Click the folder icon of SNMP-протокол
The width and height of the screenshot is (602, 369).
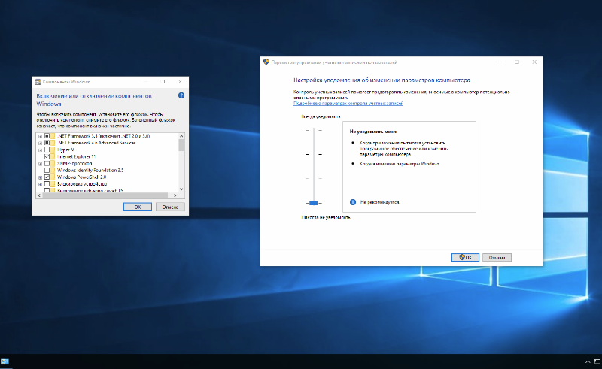(x=53, y=163)
